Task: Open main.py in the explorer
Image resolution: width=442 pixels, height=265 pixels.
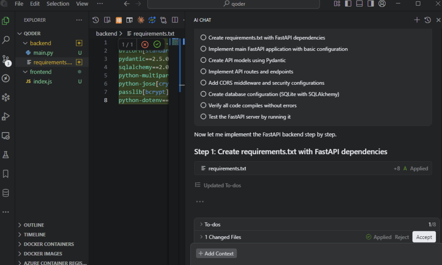Action: tap(43, 53)
